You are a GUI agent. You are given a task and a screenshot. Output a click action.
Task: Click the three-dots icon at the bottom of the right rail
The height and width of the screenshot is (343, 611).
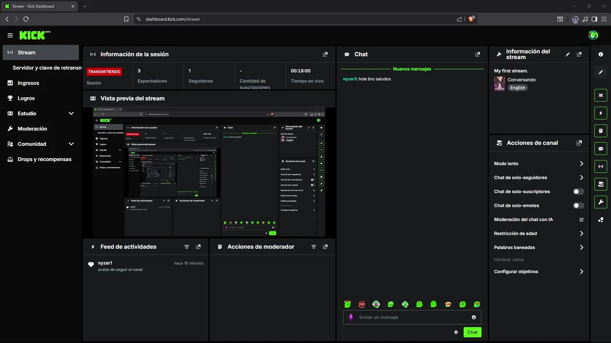coord(601,220)
